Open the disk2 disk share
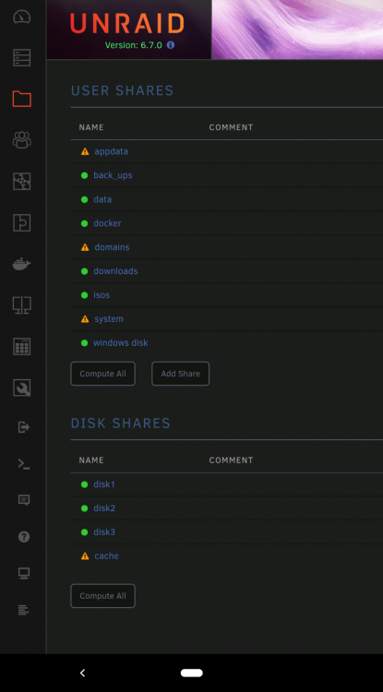Screen dimensions: 383x692 (x=104, y=508)
